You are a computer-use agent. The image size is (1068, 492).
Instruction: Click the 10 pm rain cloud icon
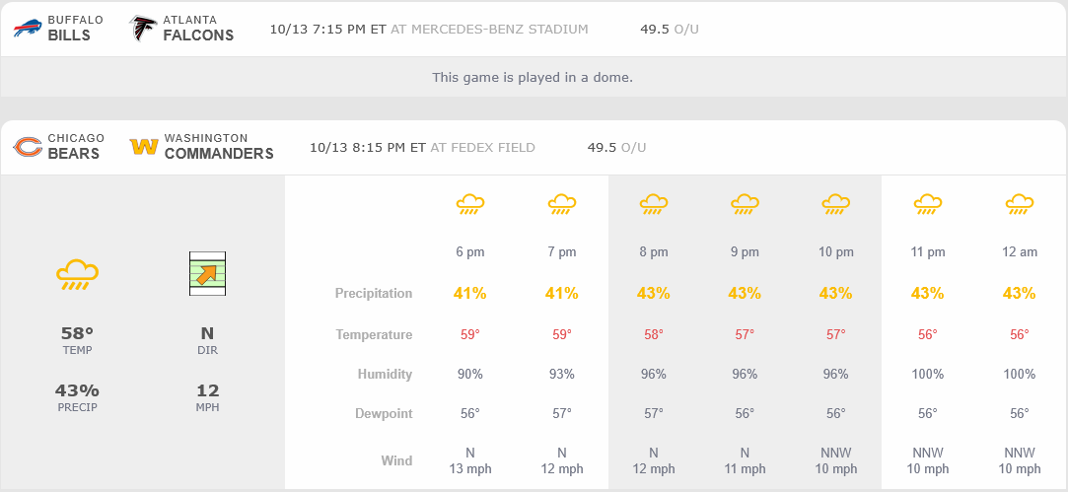[x=836, y=205]
